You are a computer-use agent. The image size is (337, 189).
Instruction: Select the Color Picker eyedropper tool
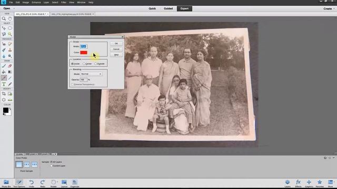(4, 78)
